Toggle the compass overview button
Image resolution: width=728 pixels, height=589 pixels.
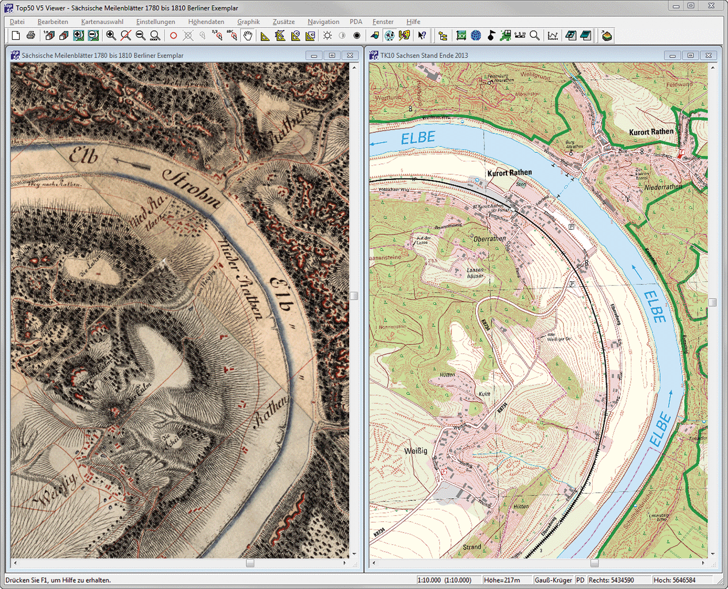(x=390, y=36)
